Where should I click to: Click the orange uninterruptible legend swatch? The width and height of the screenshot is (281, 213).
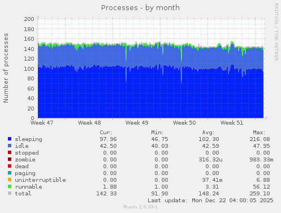click(x=10, y=180)
